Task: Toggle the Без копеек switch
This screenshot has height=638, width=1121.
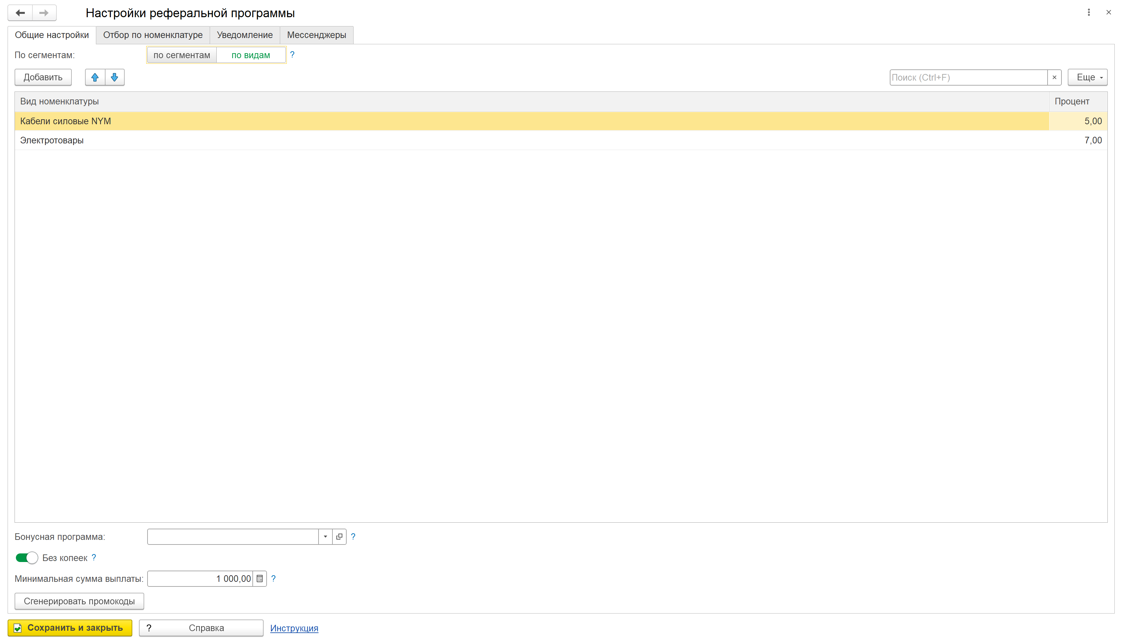Action: pyautogui.click(x=27, y=558)
